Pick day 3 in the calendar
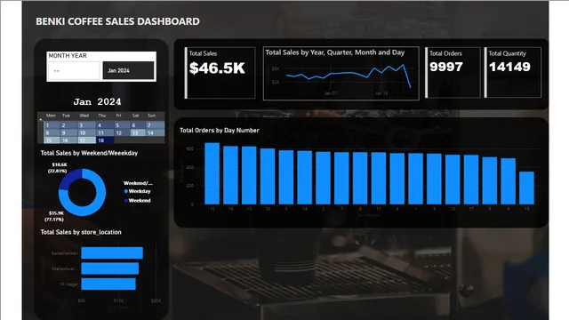Image resolution: width=569 pixels, height=320 pixels. [x=86, y=125]
